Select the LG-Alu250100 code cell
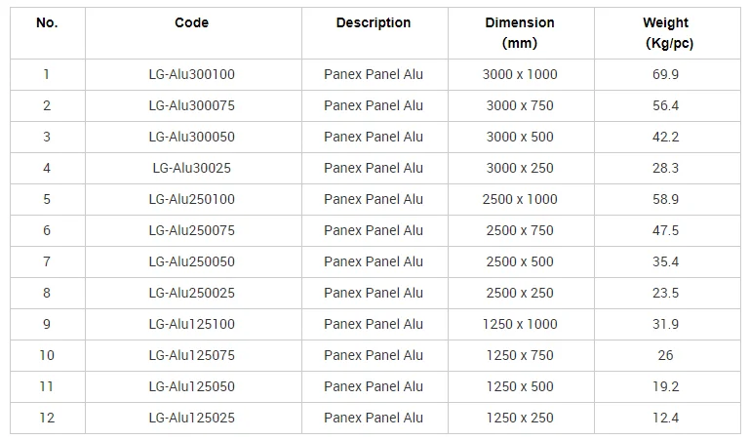The height and width of the screenshot is (440, 750). pos(192,199)
